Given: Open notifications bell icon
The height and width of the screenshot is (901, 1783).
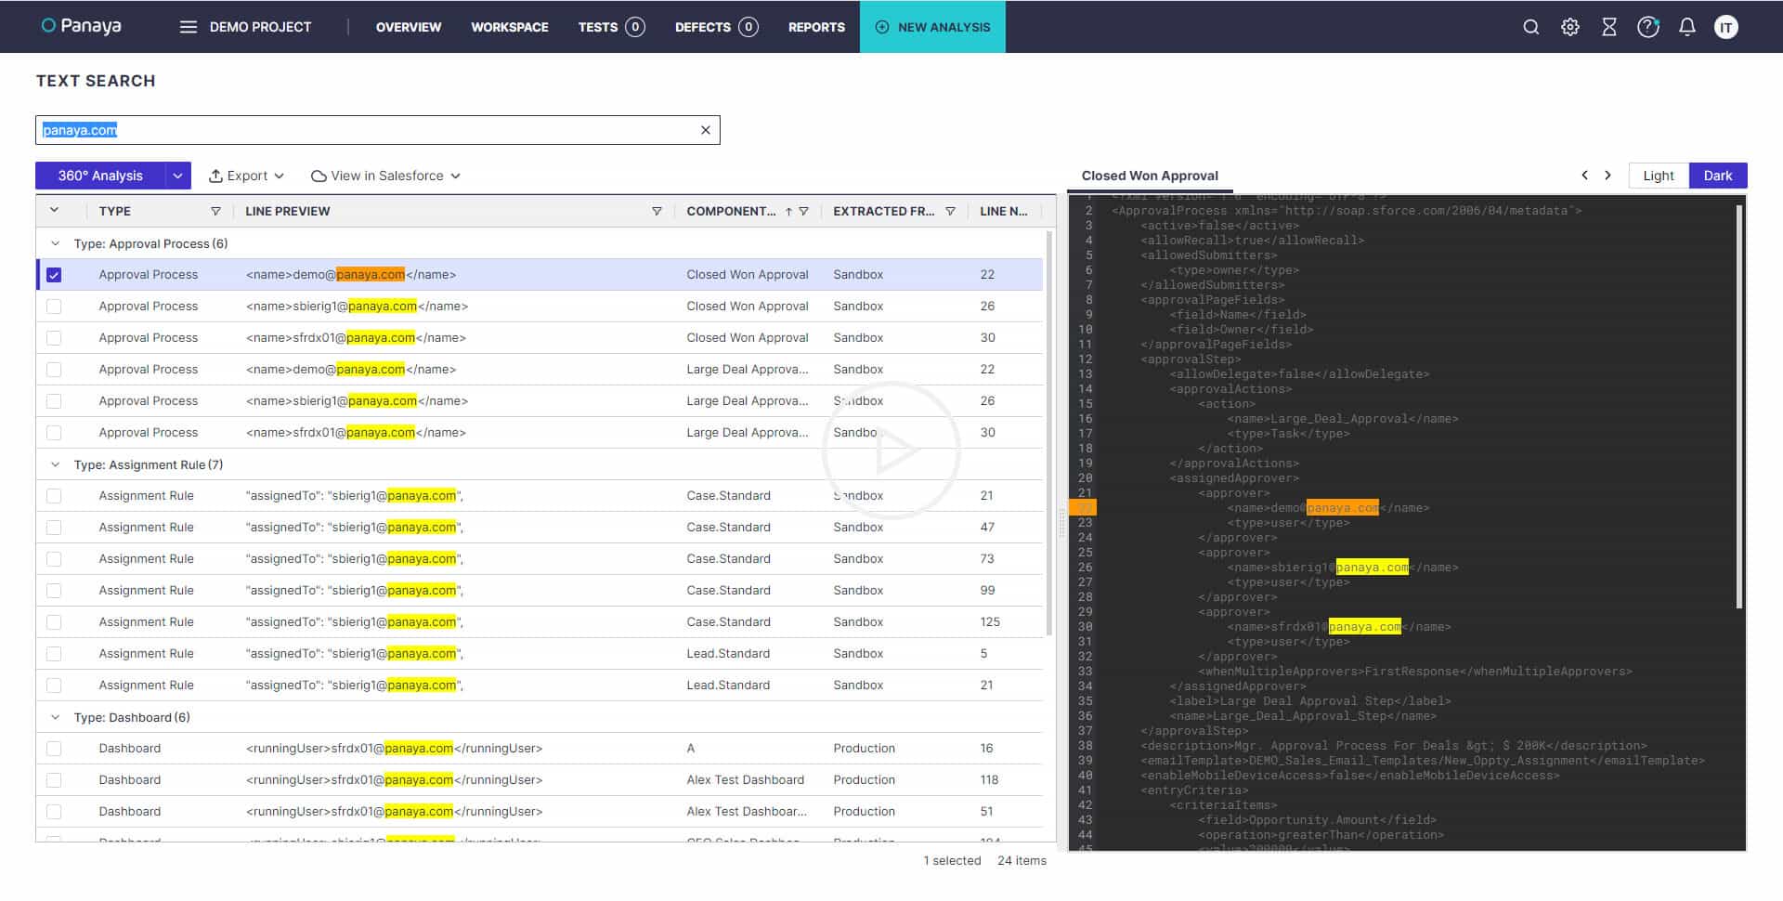Looking at the screenshot, I should (1687, 27).
